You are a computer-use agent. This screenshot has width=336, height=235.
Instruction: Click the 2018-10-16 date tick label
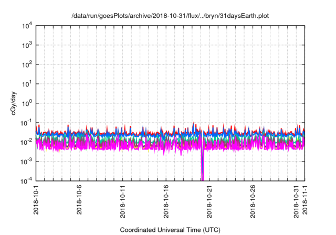166,202
